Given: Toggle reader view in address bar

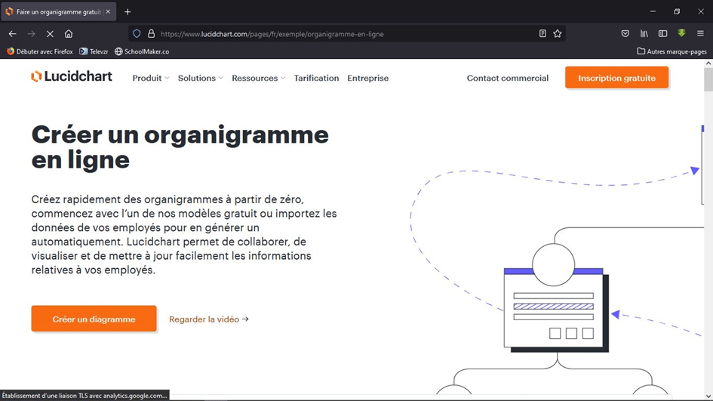Looking at the screenshot, I should 542,34.
